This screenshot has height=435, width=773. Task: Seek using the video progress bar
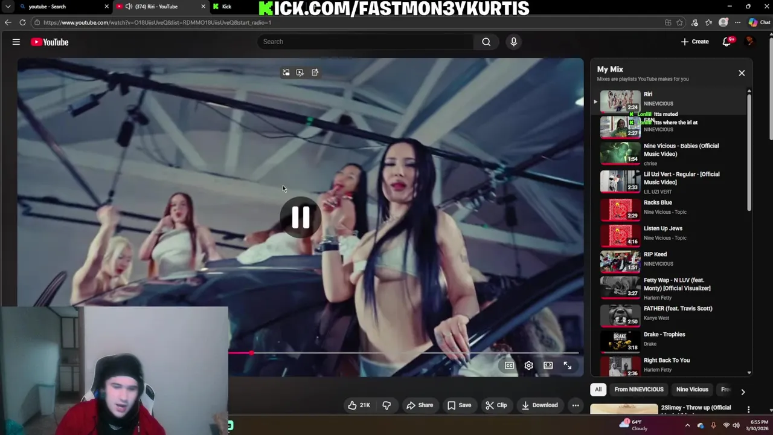[403, 353]
